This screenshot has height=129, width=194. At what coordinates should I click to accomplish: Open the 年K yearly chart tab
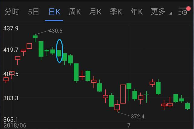tap(137, 12)
